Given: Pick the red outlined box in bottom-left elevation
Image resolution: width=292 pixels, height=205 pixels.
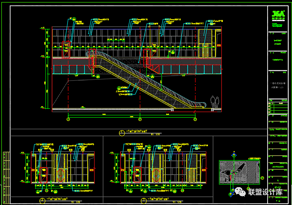Looking at the screenshot, I should point(42,175).
